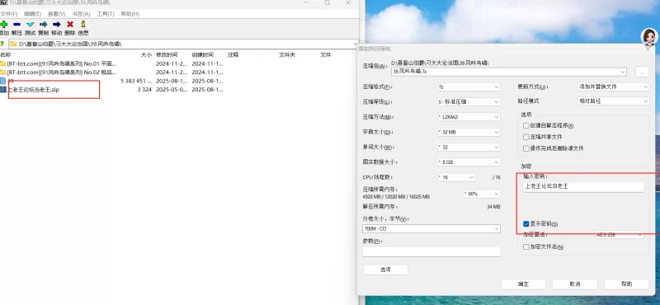This screenshot has height=305, width=660.
Task: Click the Test (测试) checkmark icon
Action: pyautogui.click(x=30, y=25)
